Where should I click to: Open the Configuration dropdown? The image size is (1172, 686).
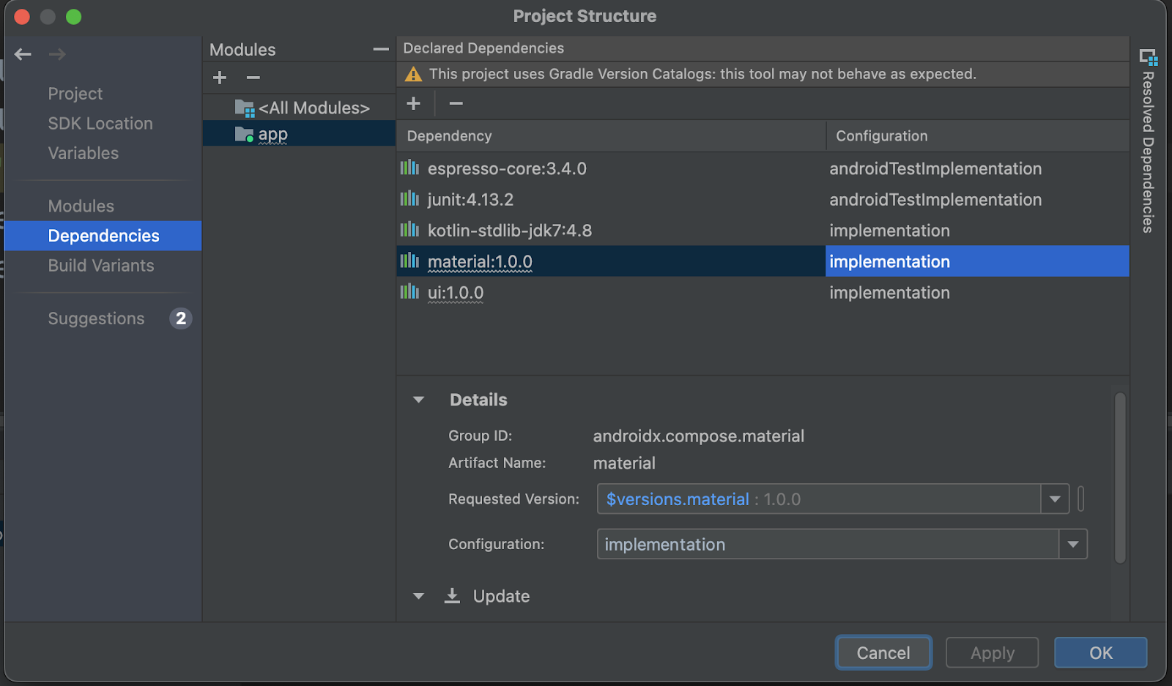click(x=1073, y=544)
